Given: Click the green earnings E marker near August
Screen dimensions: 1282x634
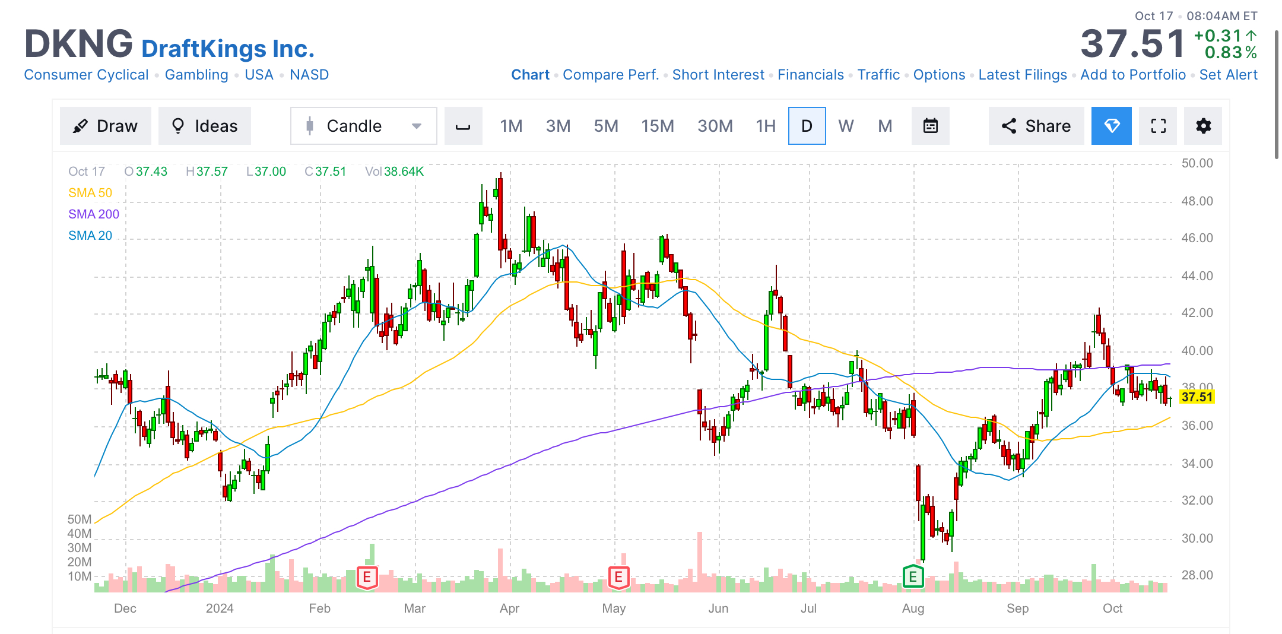Looking at the screenshot, I should [912, 576].
